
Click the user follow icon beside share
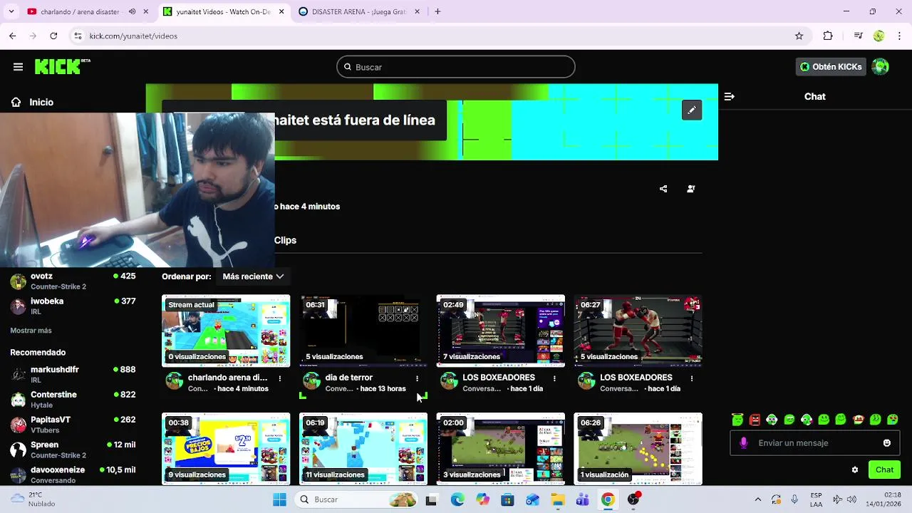[690, 189]
